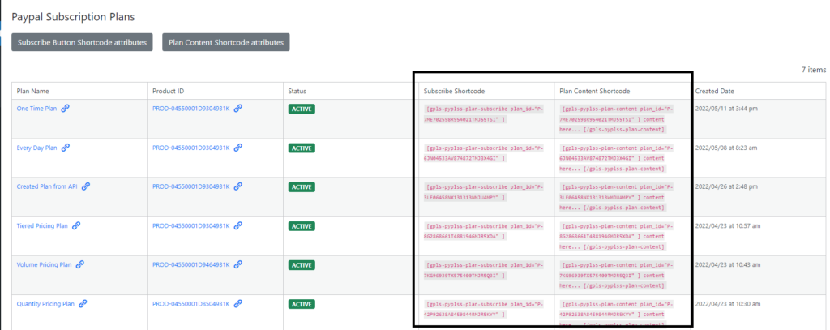This screenshot has width=830, height=330.
Task: Click link icon beside Created Plan from API
Action: click(x=86, y=186)
